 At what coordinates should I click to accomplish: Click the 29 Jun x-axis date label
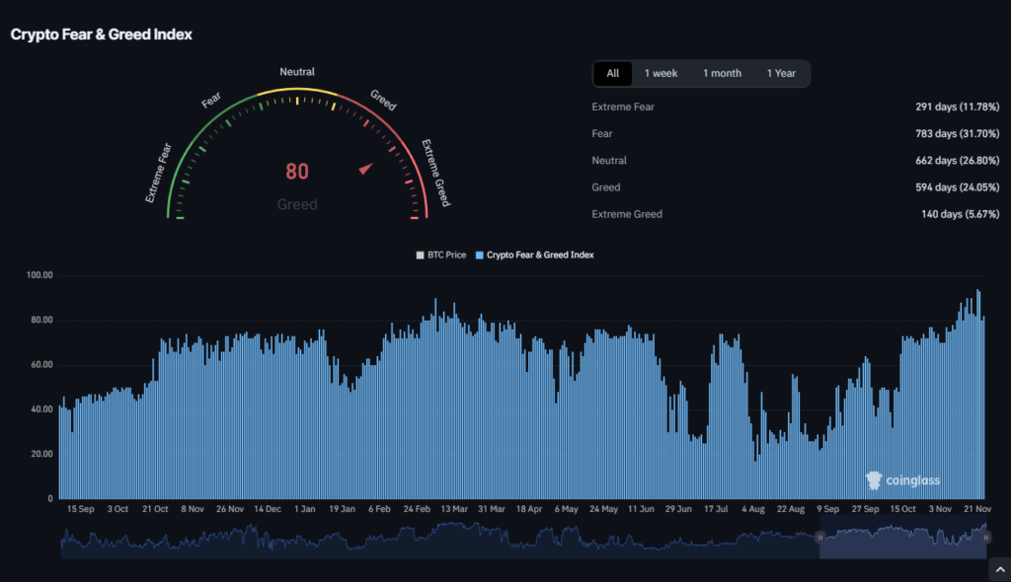[x=678, y=509]
